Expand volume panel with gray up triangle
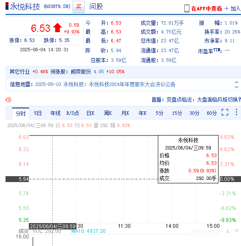This screenshot has width=241, height=246. point(228,231)
